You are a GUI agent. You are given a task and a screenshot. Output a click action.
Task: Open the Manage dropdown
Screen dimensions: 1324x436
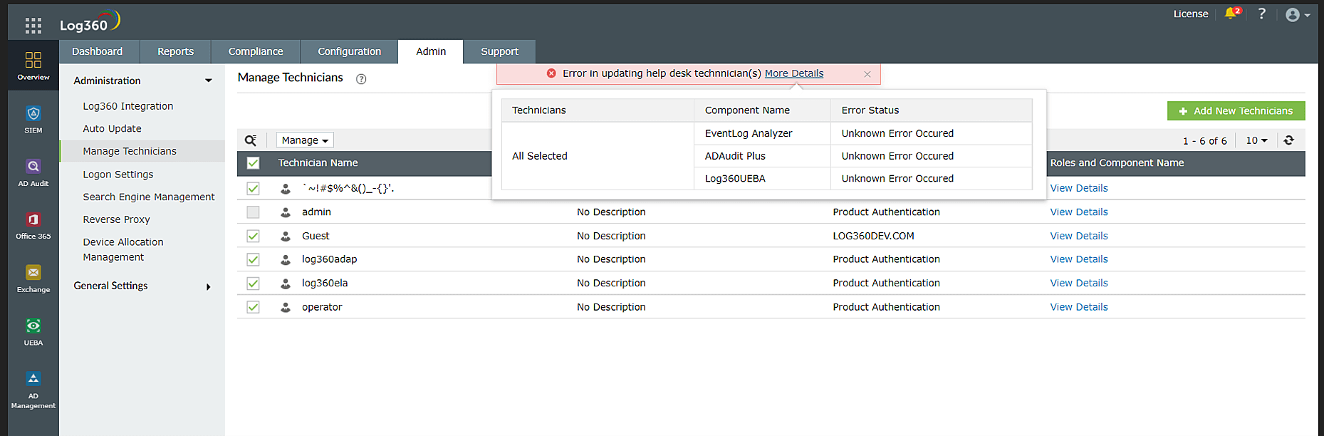point(305,140)
